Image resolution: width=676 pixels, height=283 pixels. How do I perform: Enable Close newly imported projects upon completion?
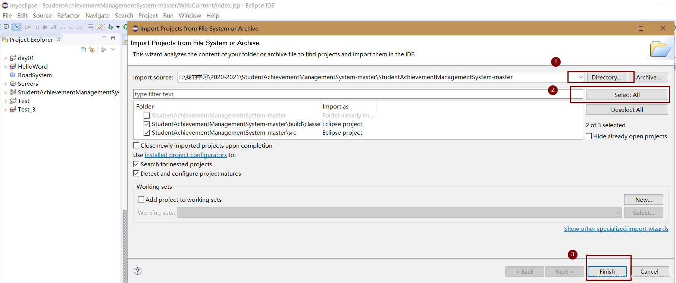click(x=136, y=145)
